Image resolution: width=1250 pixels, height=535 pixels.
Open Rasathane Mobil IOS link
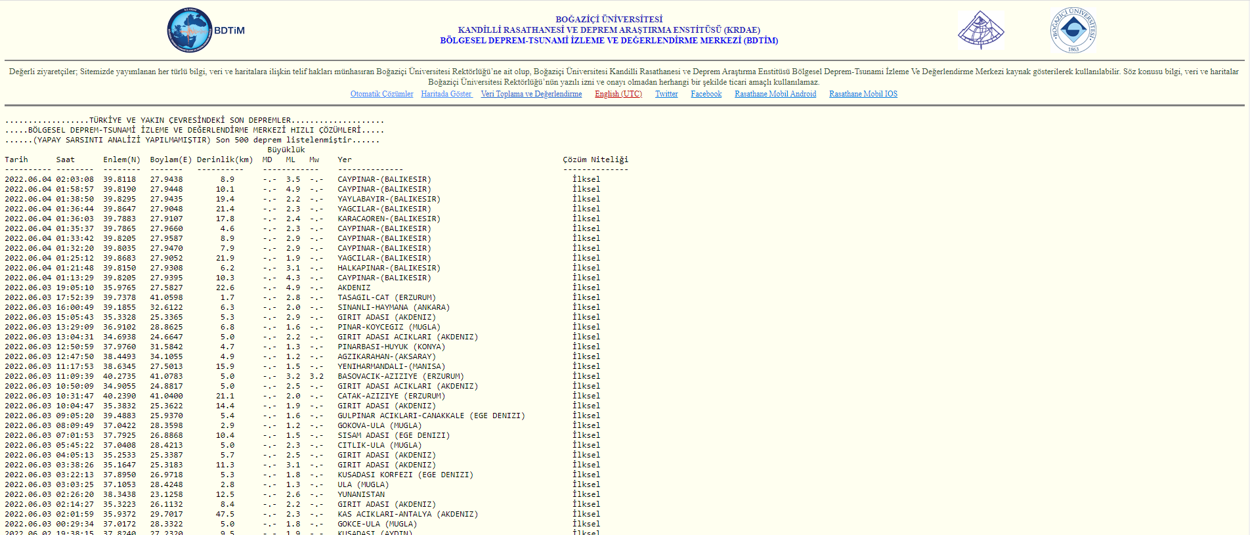pos(863,94)
